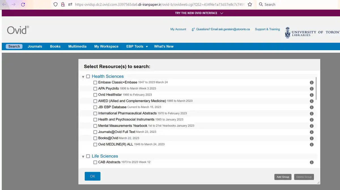Check APA PsycInfo
Screen dimensions: 340x190
[95, 89]
